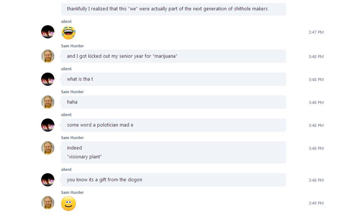Select silent's avatar by the "polotician" message

click(x=48, y=125)
